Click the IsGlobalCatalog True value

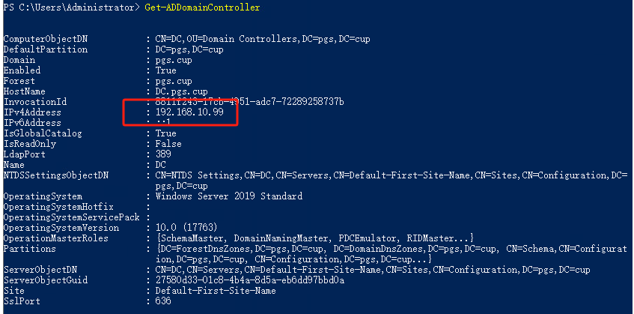(x=165, y=133)
